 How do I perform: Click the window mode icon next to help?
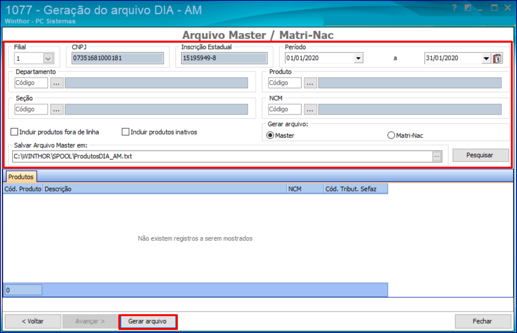pyautogui.click(x=467, y=8)
